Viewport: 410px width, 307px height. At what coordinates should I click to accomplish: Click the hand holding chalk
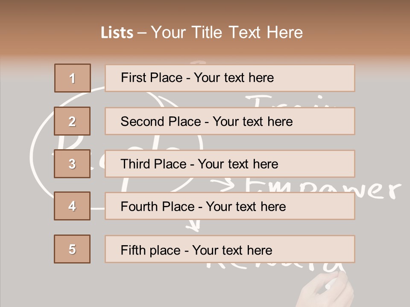(327, 290)
